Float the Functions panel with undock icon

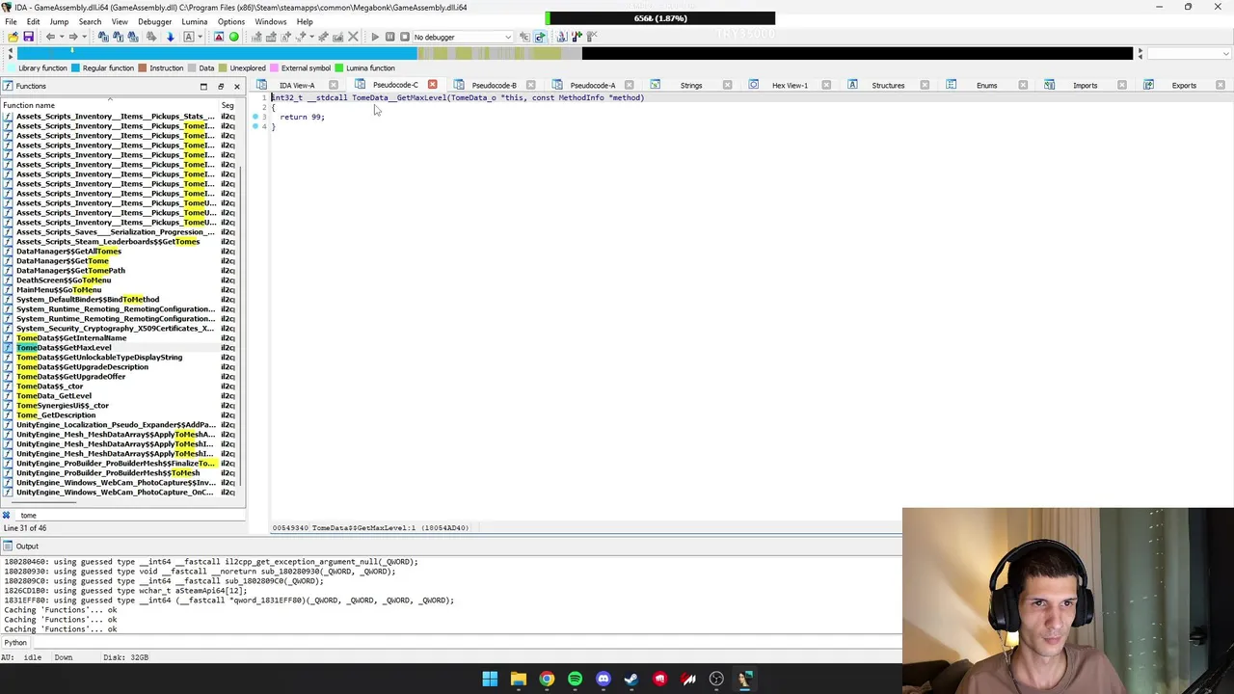(x=220, y=86)
